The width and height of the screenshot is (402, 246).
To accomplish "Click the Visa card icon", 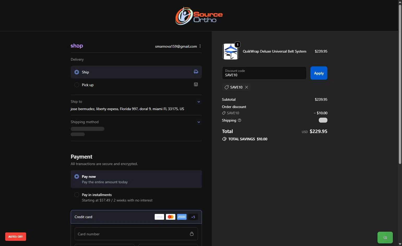I will pyautogui.click(x=159, y=217).
